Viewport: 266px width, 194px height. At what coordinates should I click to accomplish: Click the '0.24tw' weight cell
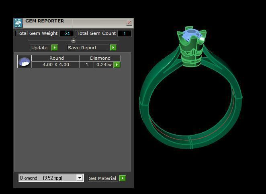pos(104,65)
